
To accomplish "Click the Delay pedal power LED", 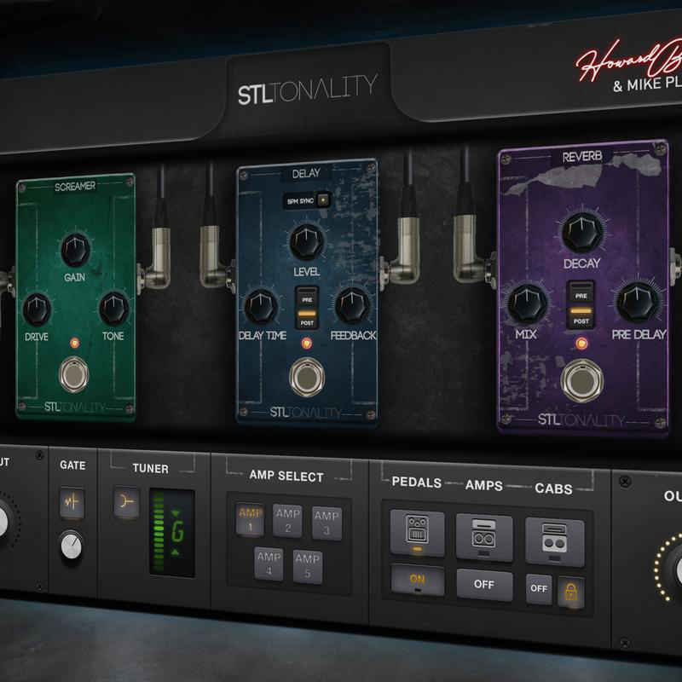I will point(307,344).
